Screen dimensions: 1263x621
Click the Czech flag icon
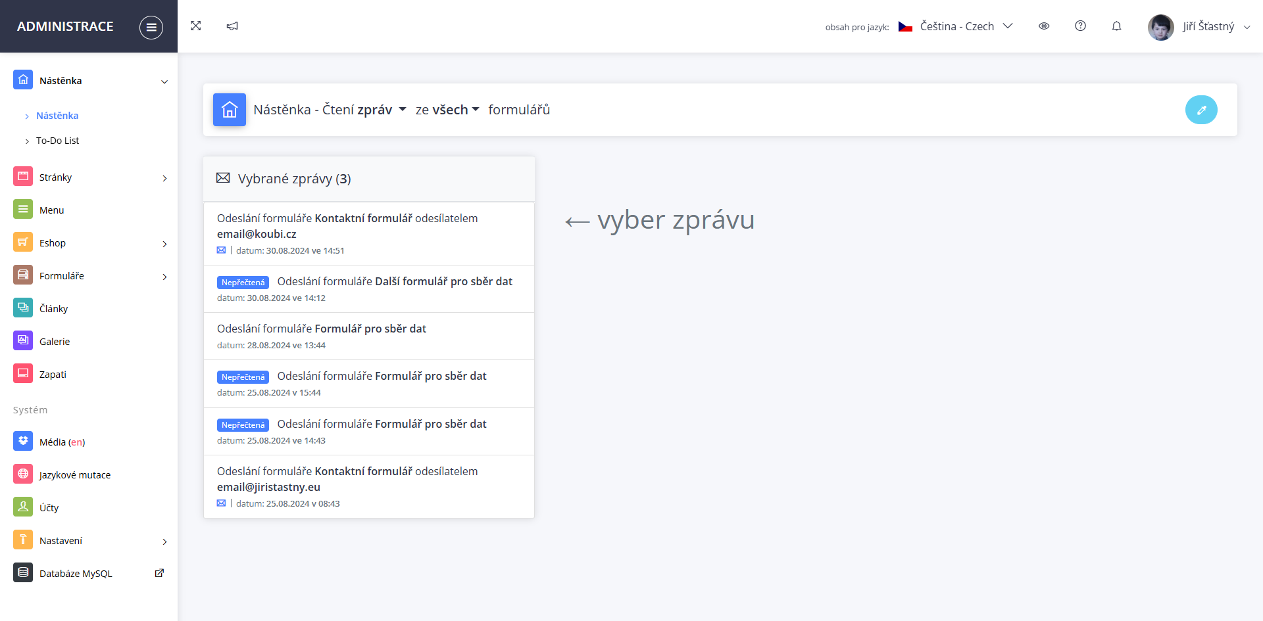[905, 27]
